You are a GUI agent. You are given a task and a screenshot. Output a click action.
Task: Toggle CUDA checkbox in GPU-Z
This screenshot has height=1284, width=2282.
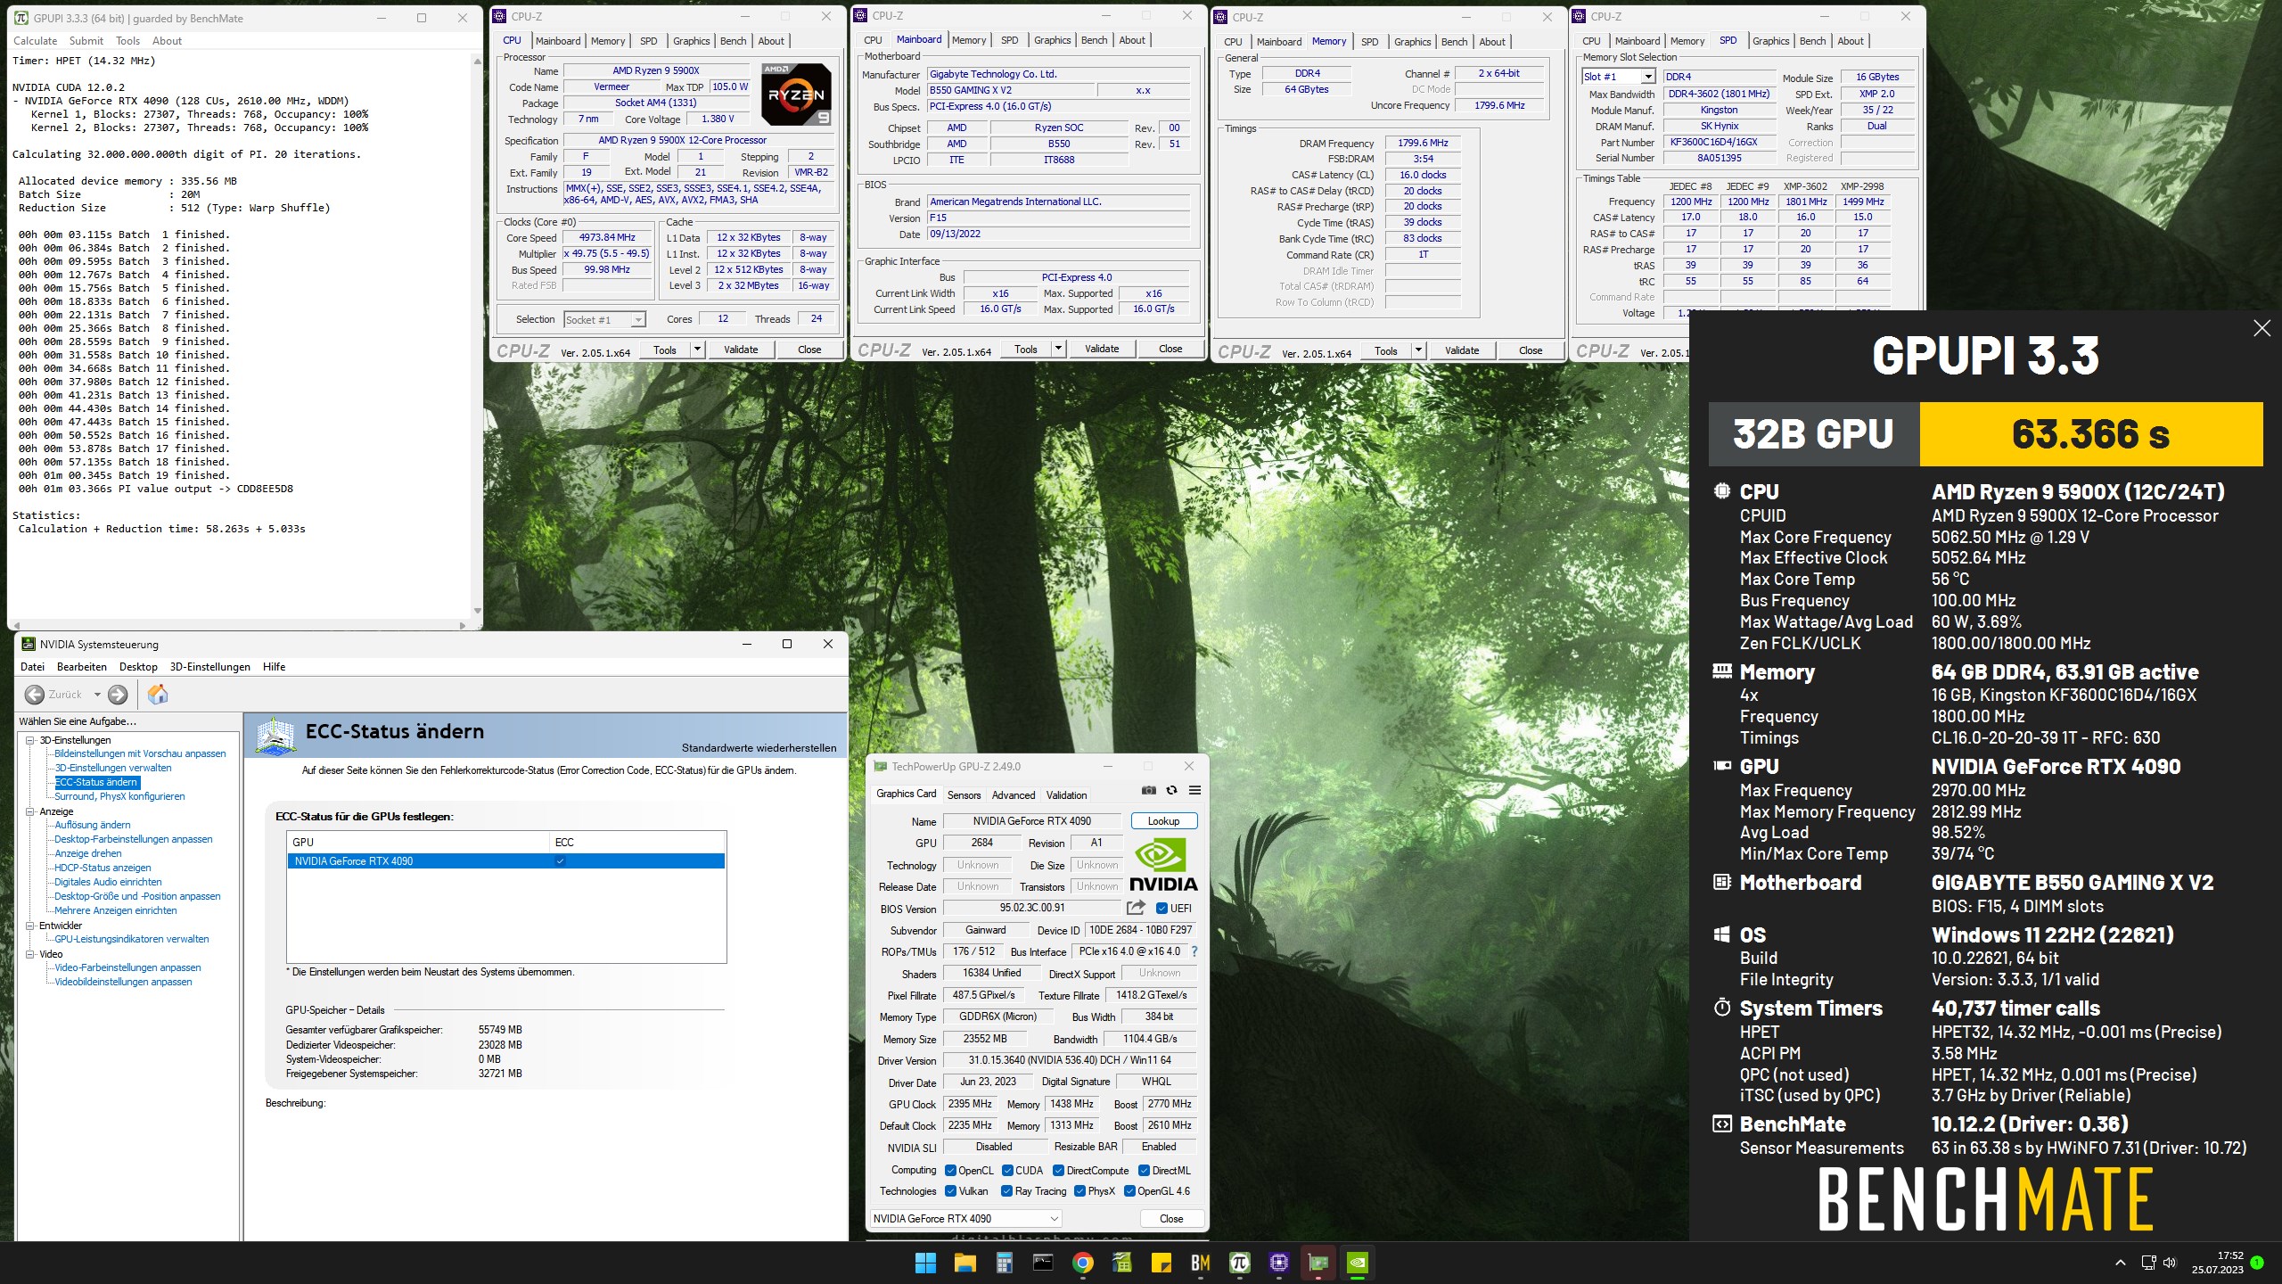(x=1007, y=1171)
